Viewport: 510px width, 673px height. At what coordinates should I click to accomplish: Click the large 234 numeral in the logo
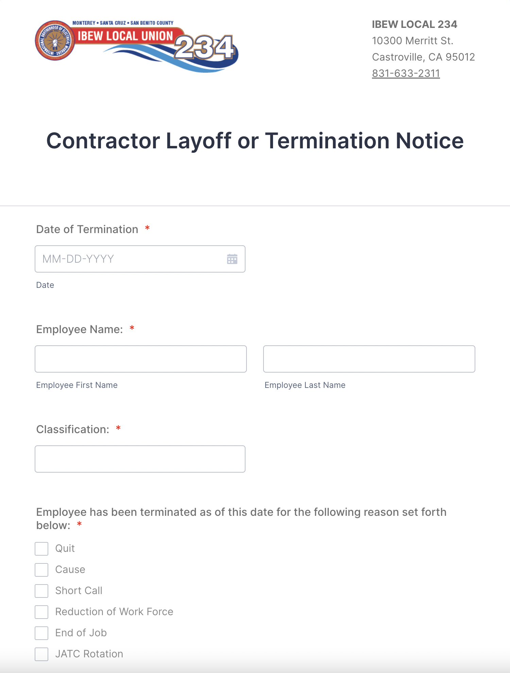205,47
